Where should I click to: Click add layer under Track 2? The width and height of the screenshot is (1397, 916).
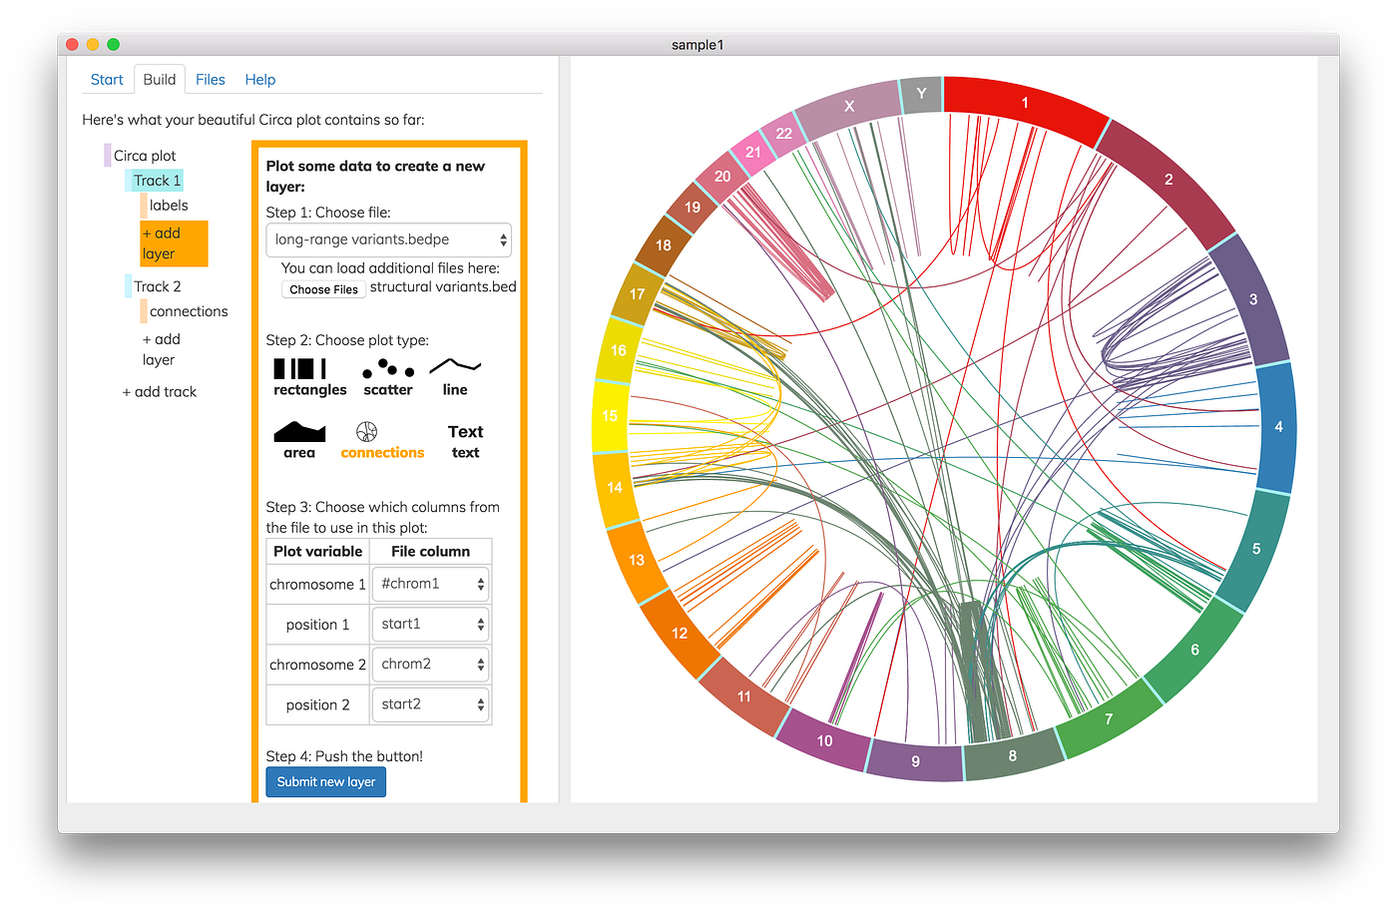pos(162,349)
